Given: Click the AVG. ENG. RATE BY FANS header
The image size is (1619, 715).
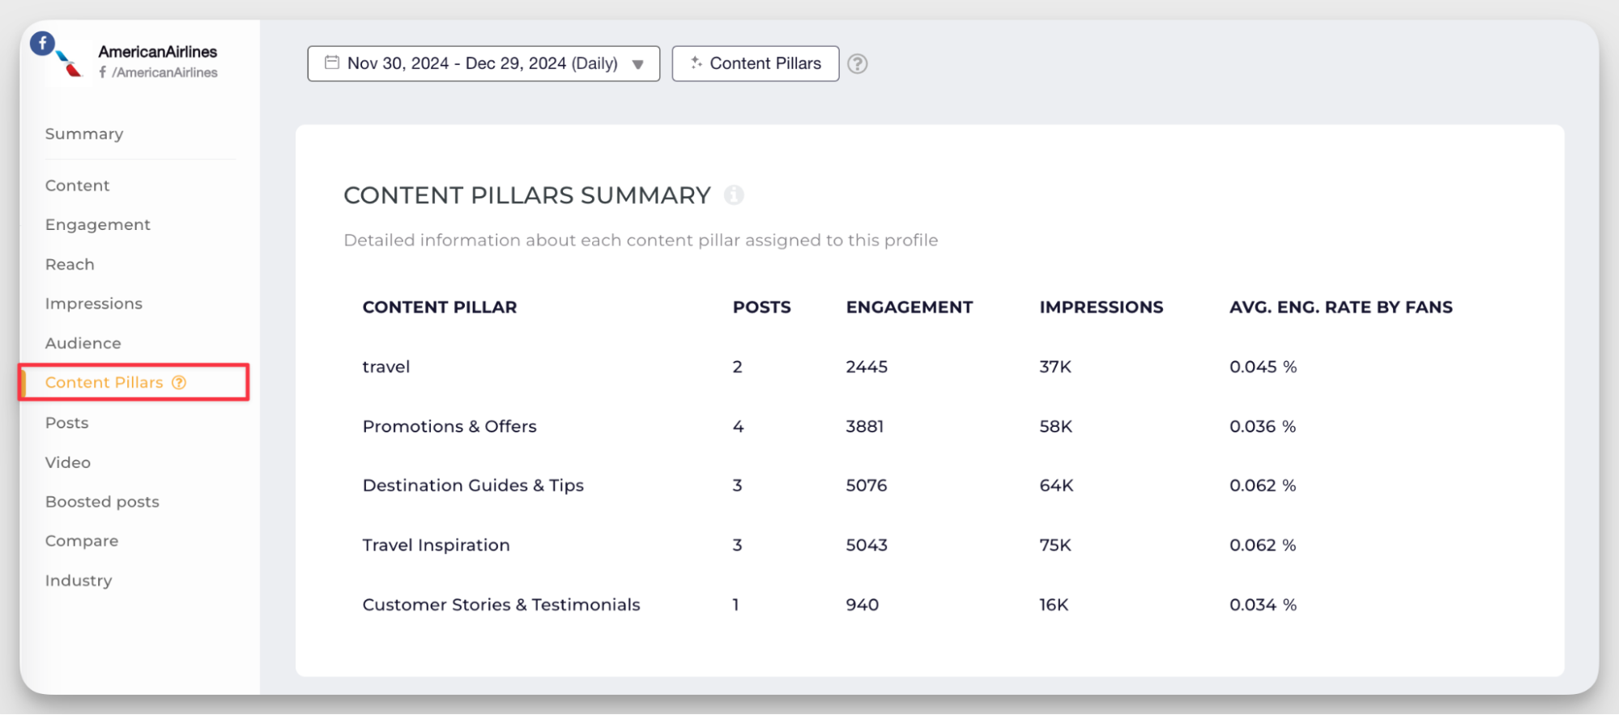Looking at the screenshot, I should pos(1341,307).
